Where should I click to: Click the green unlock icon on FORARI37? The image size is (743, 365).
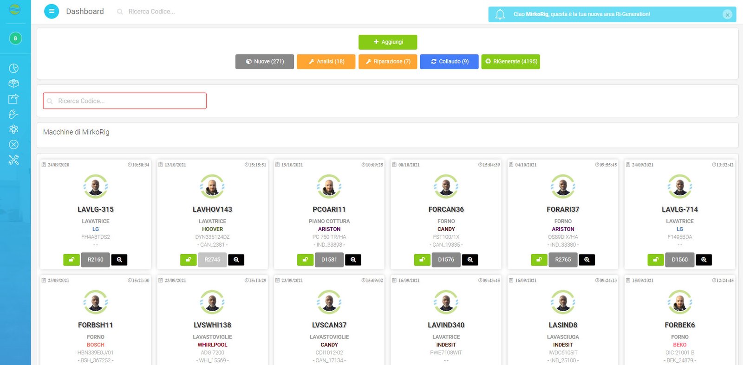539,260
